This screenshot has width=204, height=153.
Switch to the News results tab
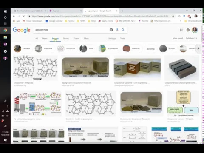click(x=45, y=38)
